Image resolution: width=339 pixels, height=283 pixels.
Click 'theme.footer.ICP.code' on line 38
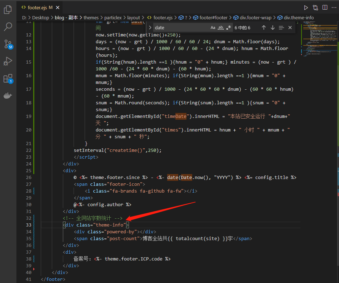(x=133, y=259)
